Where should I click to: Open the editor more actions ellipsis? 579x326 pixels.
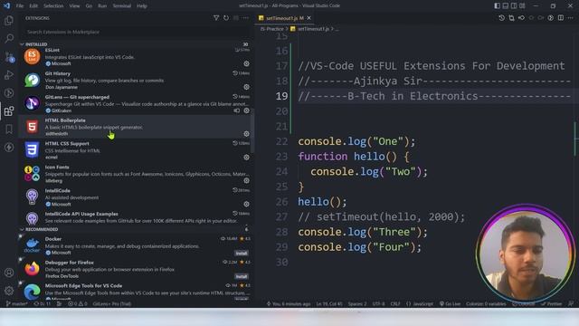pyautogui.click(x=571, y=18)
